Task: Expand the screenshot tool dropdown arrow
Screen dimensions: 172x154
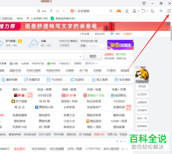Action: coord(138,11)
